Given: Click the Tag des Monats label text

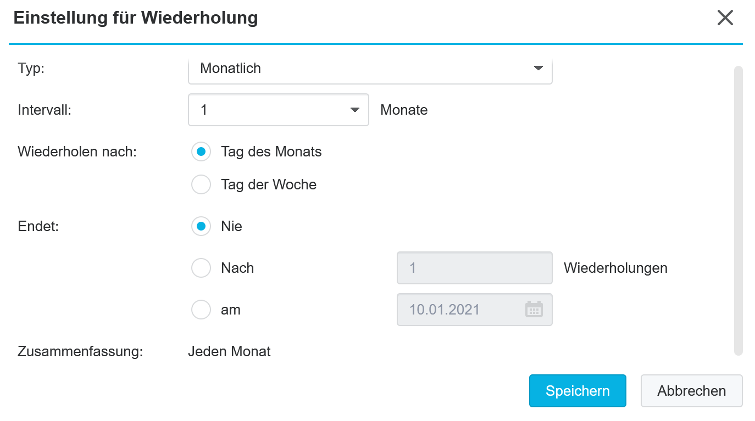Looking at the screenshot, I should click(x=271, y=151).
